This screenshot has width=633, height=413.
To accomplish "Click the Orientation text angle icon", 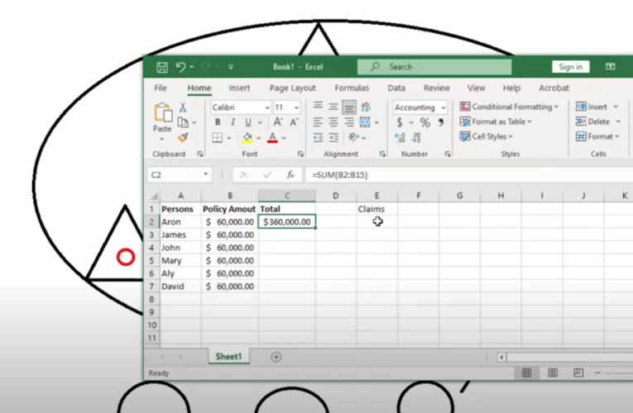I will point(353,138).
